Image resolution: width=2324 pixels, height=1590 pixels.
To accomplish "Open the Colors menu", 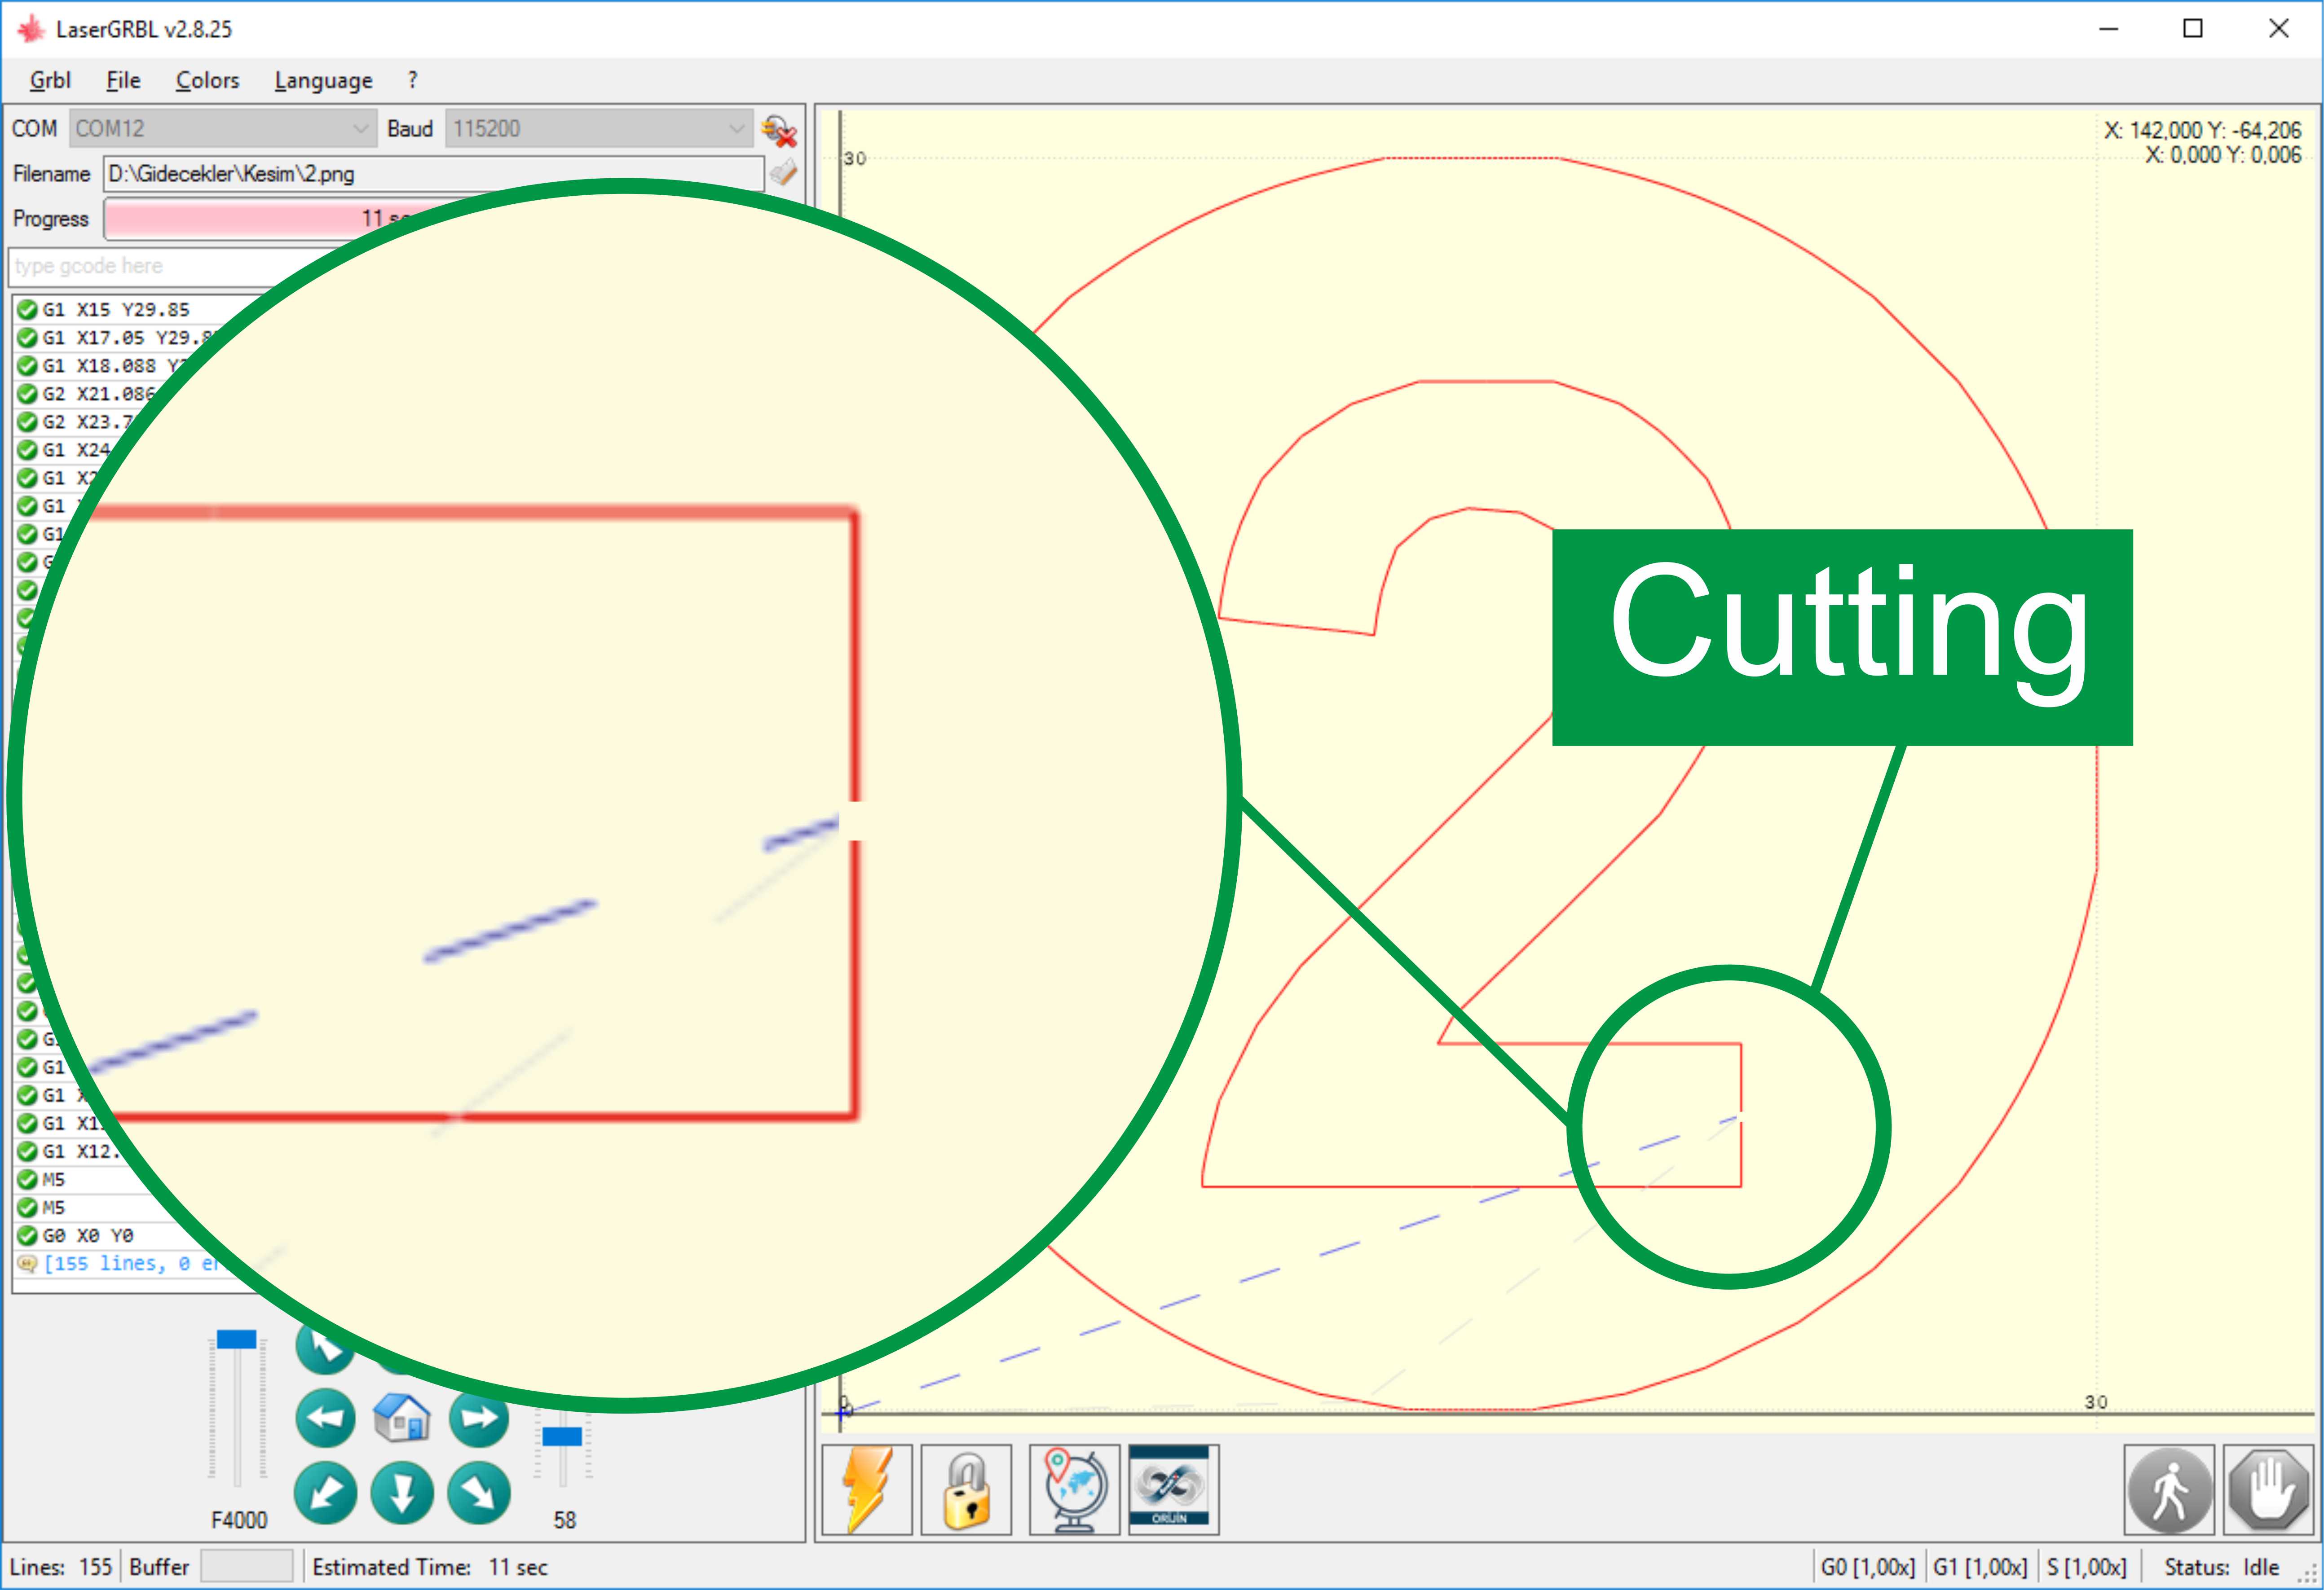I will [207, 80].
